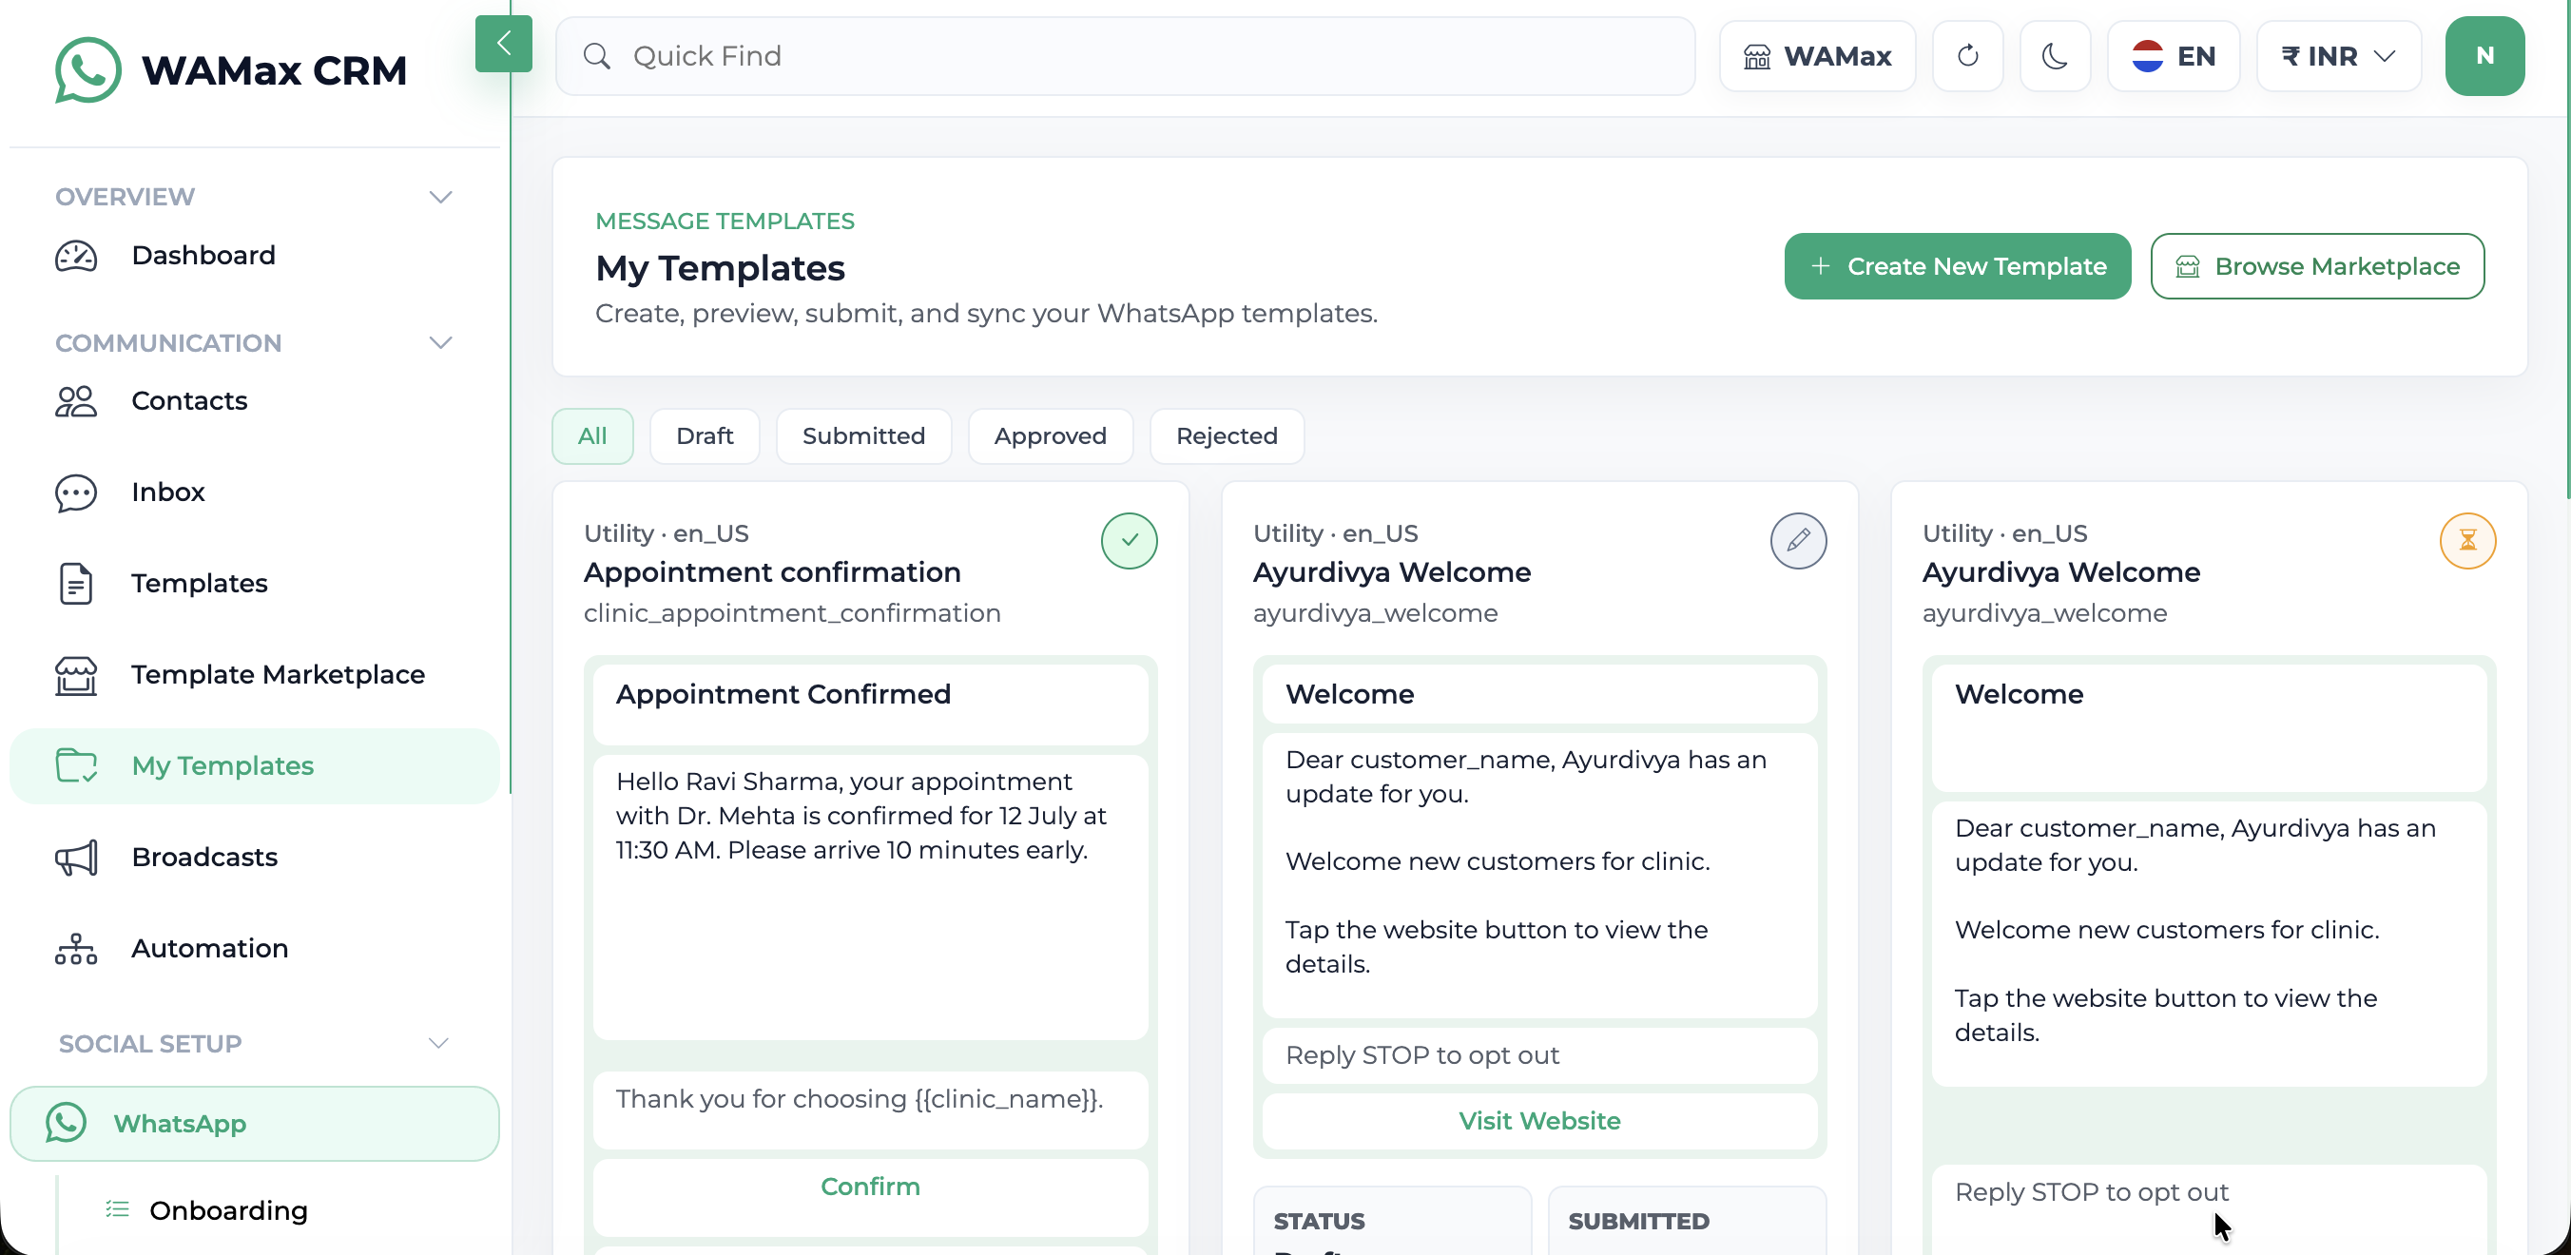Select the Approved filter tab
The height and width of the screenshot is (1255, 2571).
click(x=1050, y=436)
